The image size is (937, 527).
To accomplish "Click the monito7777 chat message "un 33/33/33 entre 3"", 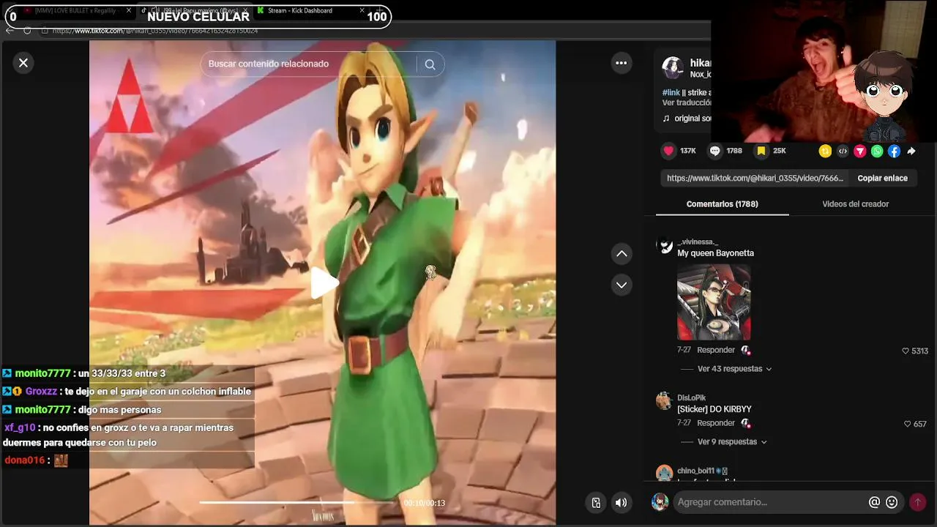I will (122, 374).
